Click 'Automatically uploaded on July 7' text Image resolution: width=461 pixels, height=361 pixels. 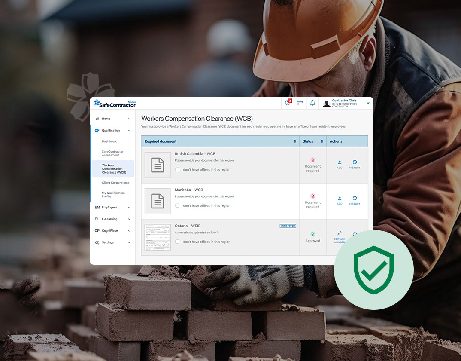(197, 233)
